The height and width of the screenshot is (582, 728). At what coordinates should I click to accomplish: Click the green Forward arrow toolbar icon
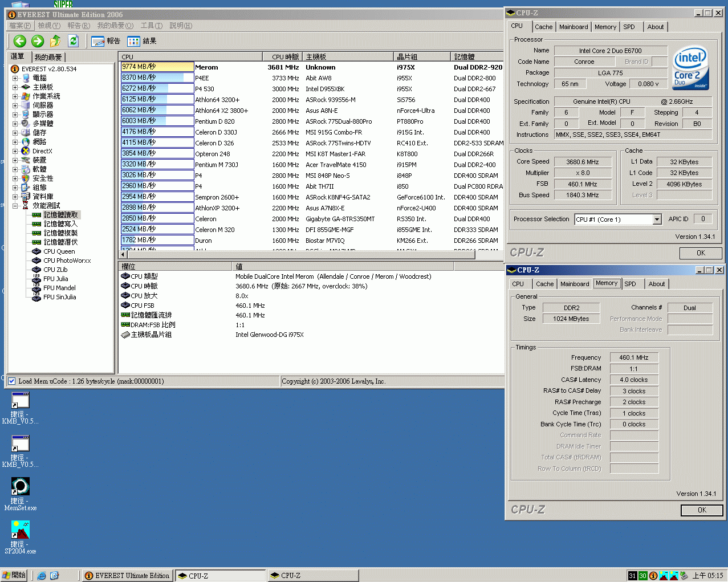38,41
